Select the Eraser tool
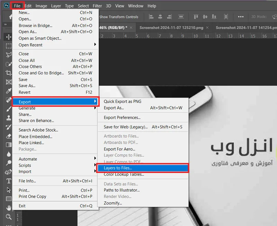277x226 pixels. point(8,136)
